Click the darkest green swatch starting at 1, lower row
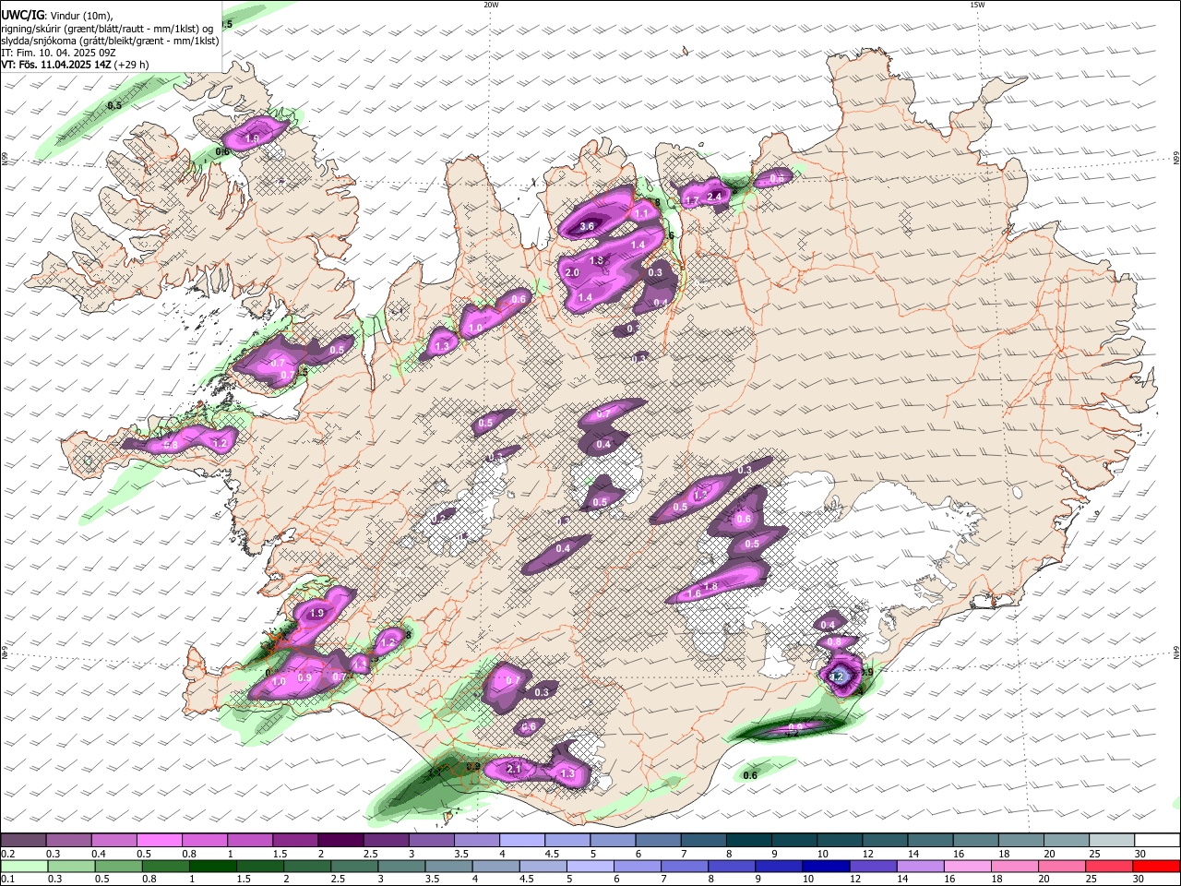Image resolution: width=1181 pixels, height=886 pixels. [x=212, y=866]
